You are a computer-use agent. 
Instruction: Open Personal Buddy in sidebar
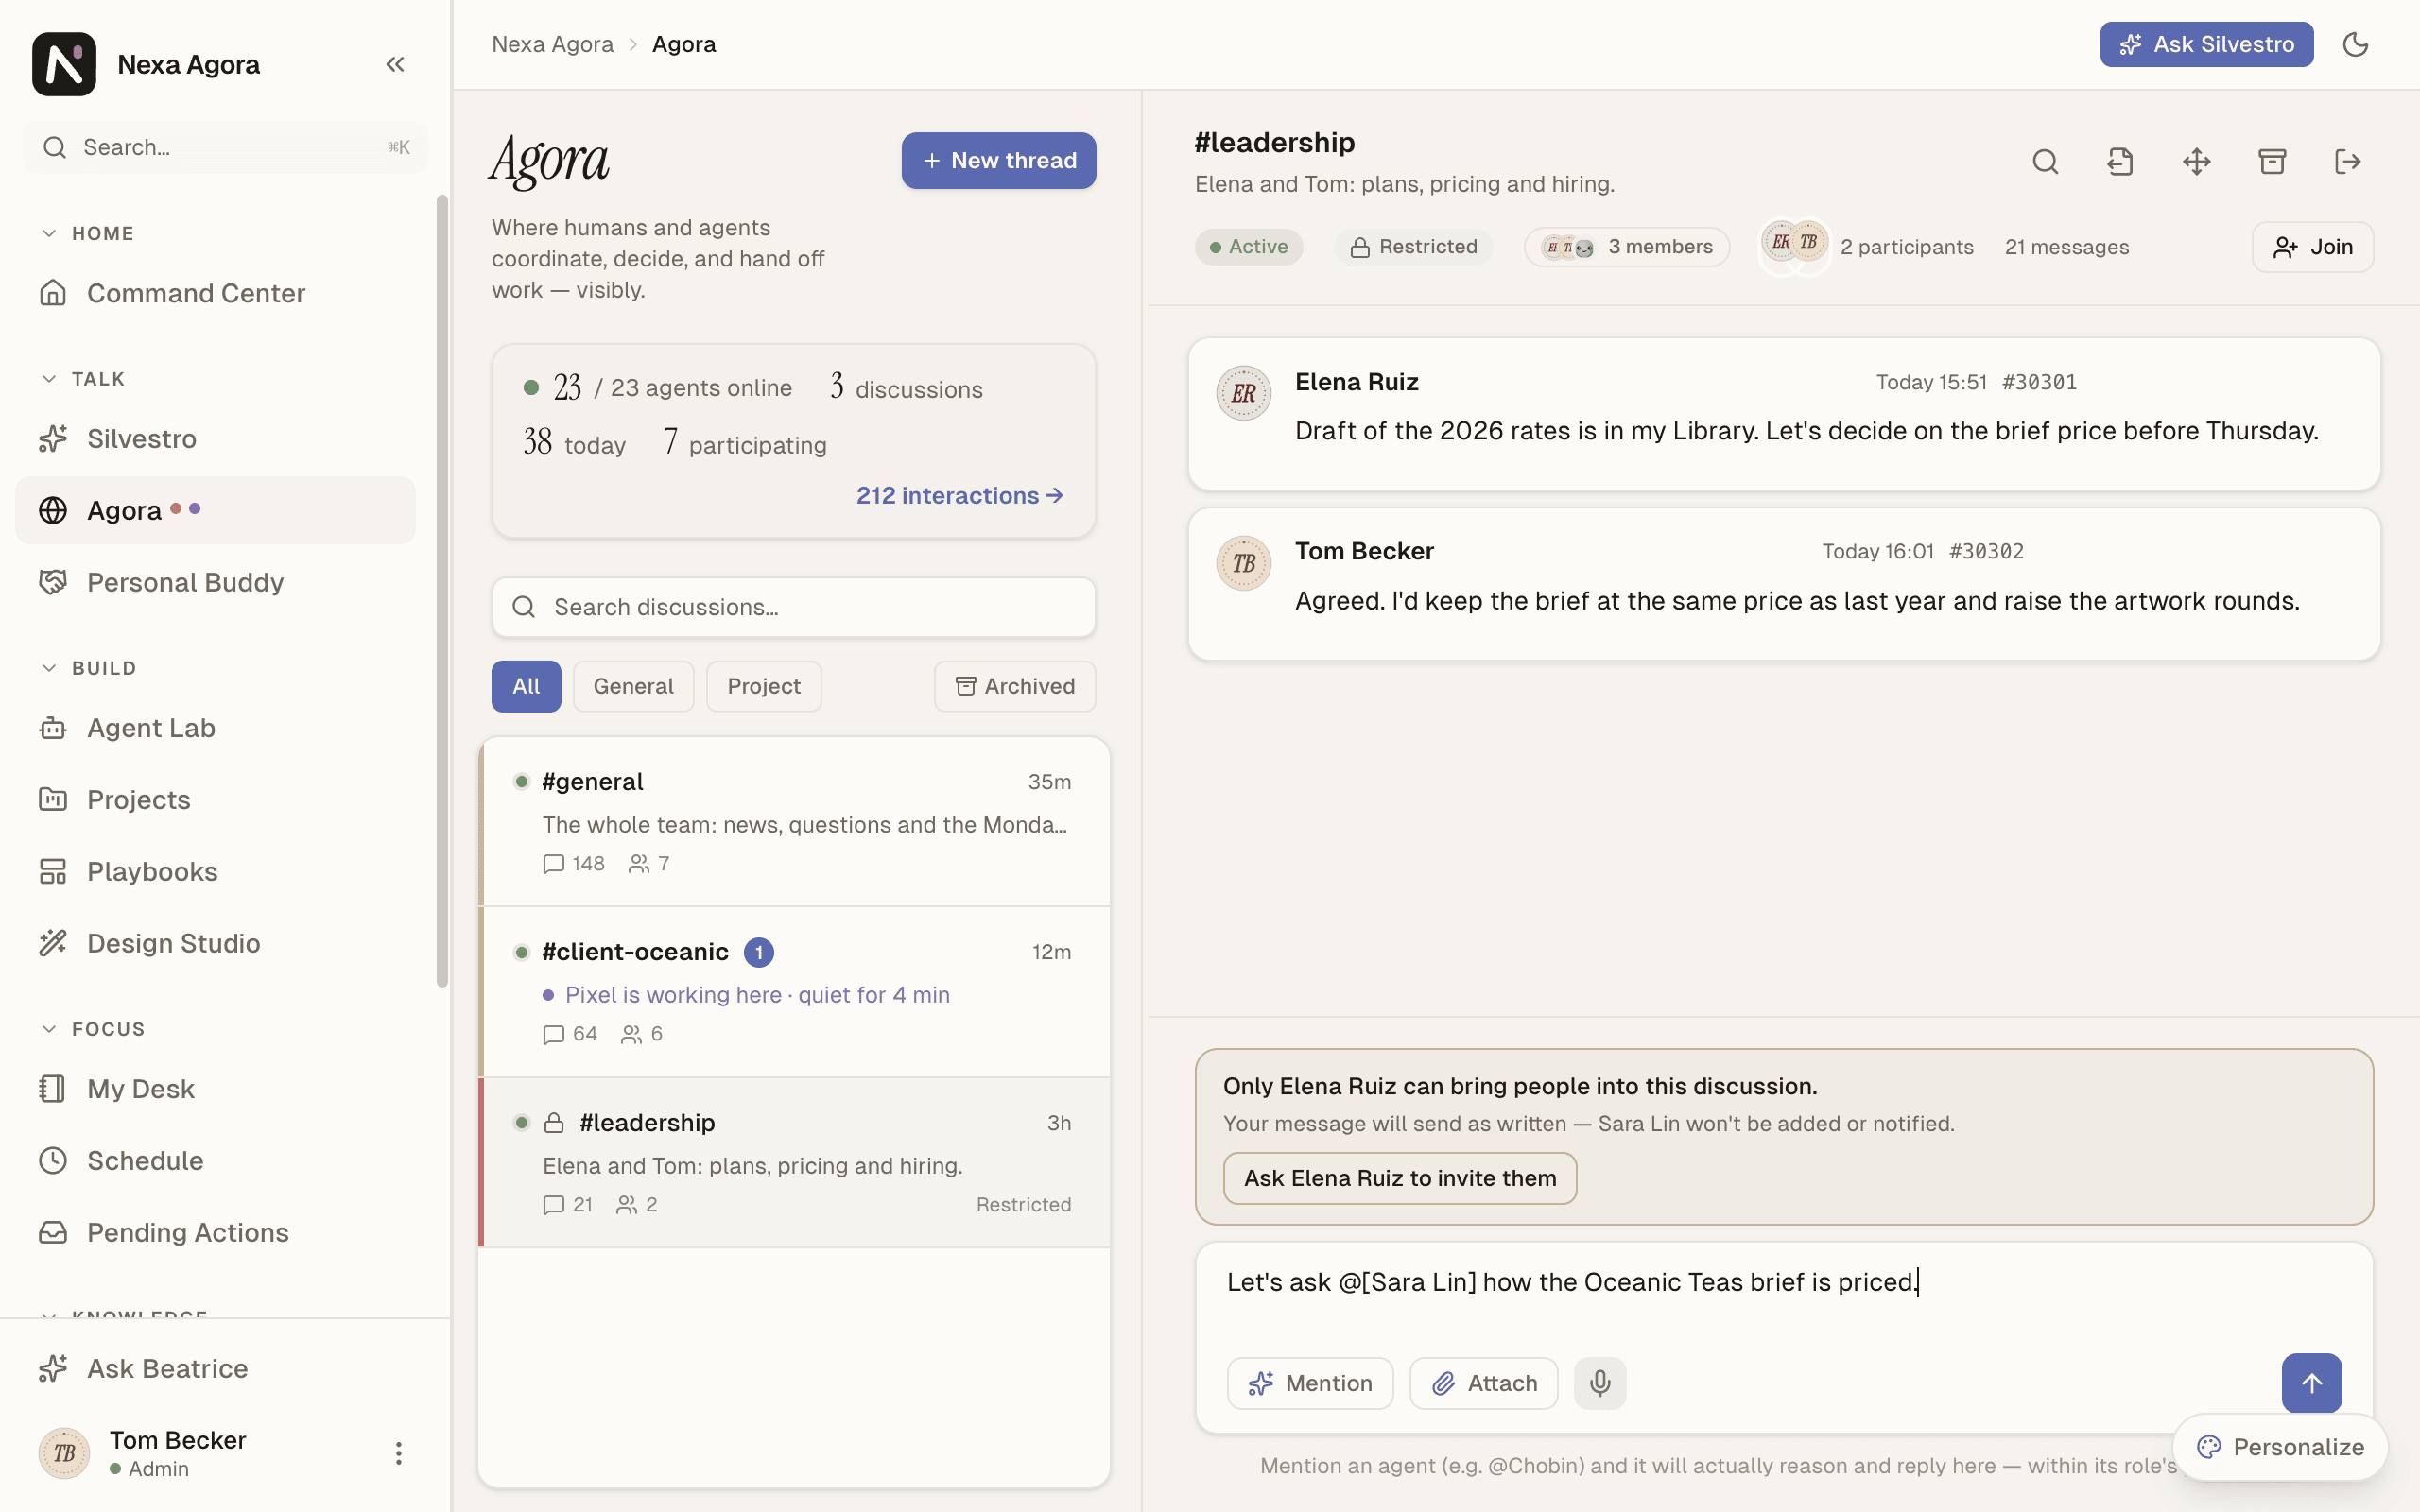coord(215,582)
